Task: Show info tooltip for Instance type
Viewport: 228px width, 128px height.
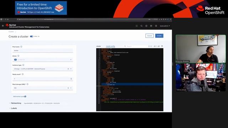Action: point(23,65)
